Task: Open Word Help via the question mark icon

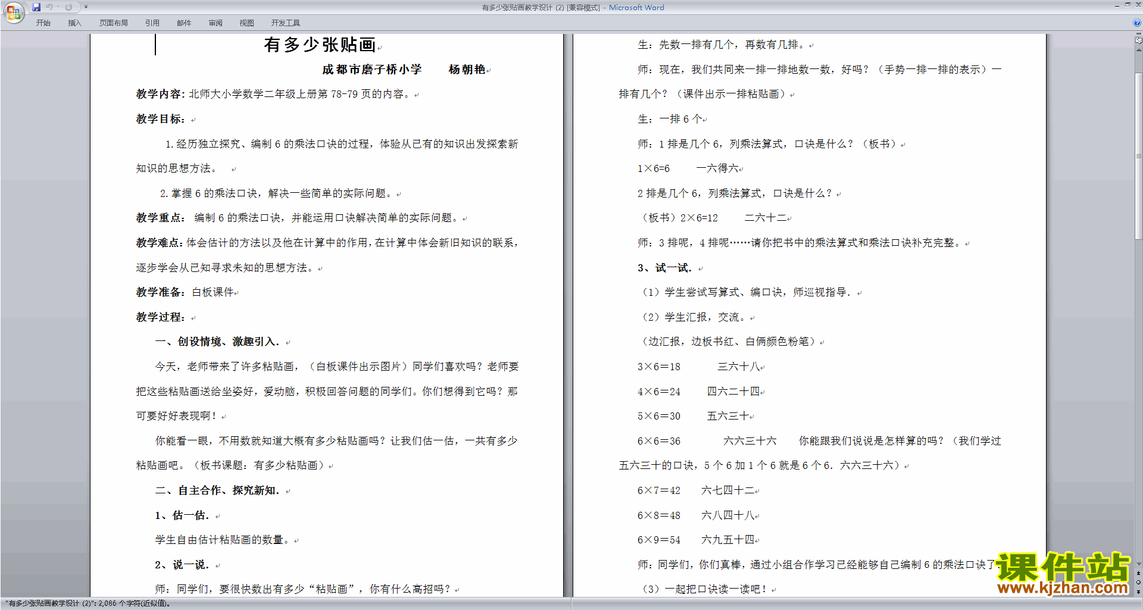Action: 1137,23
